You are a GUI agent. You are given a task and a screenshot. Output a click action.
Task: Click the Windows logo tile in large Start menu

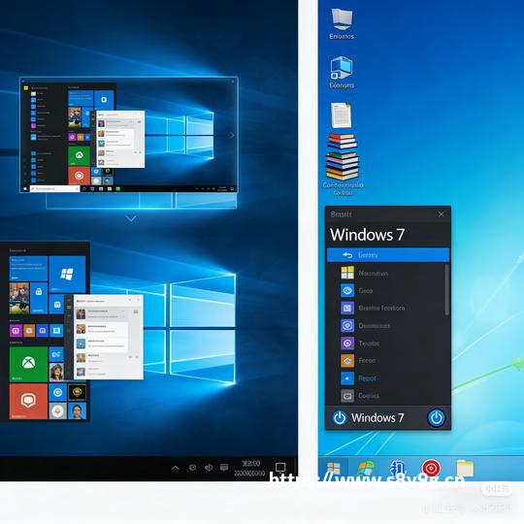67,274
